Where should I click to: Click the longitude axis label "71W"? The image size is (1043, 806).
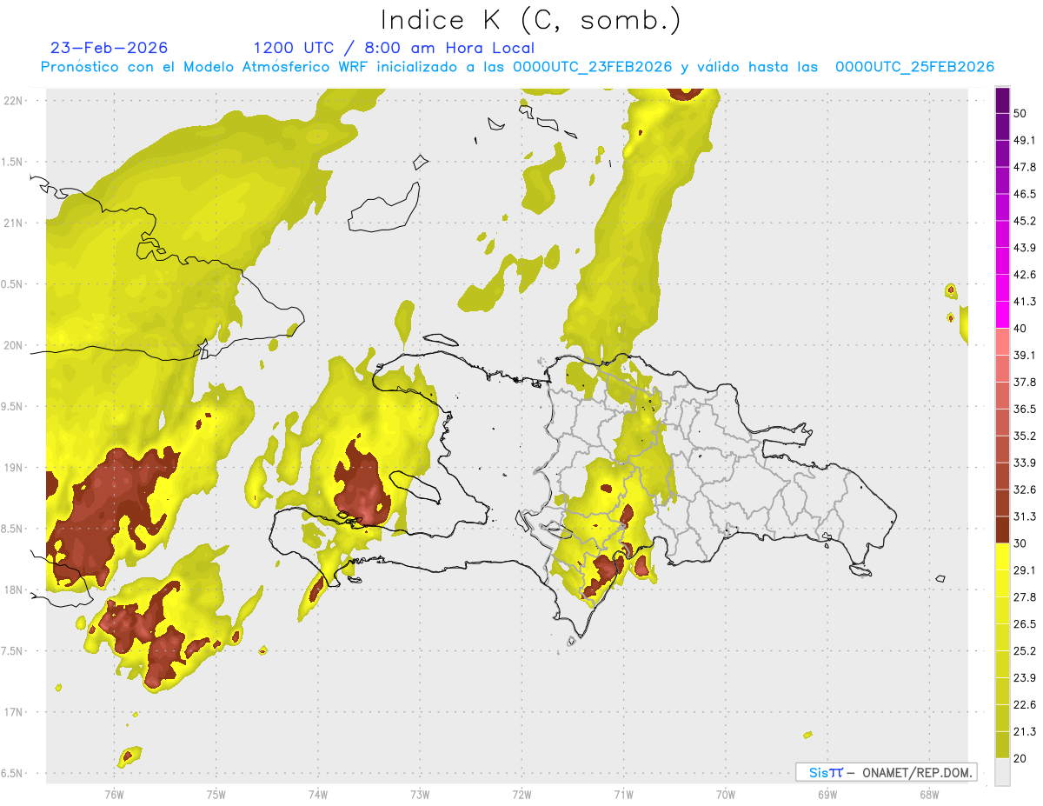click(x=624, y=794)
